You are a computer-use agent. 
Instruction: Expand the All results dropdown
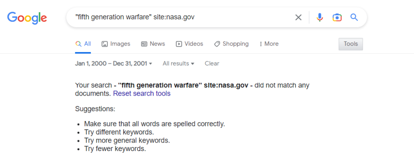178,63
